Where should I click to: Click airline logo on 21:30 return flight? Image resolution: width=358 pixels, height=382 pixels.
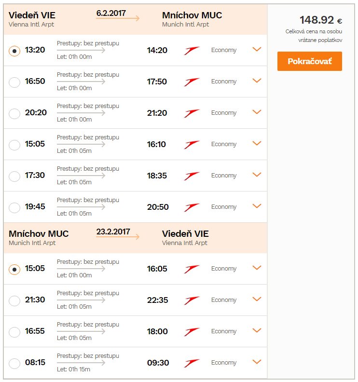[x=192, y=300]
